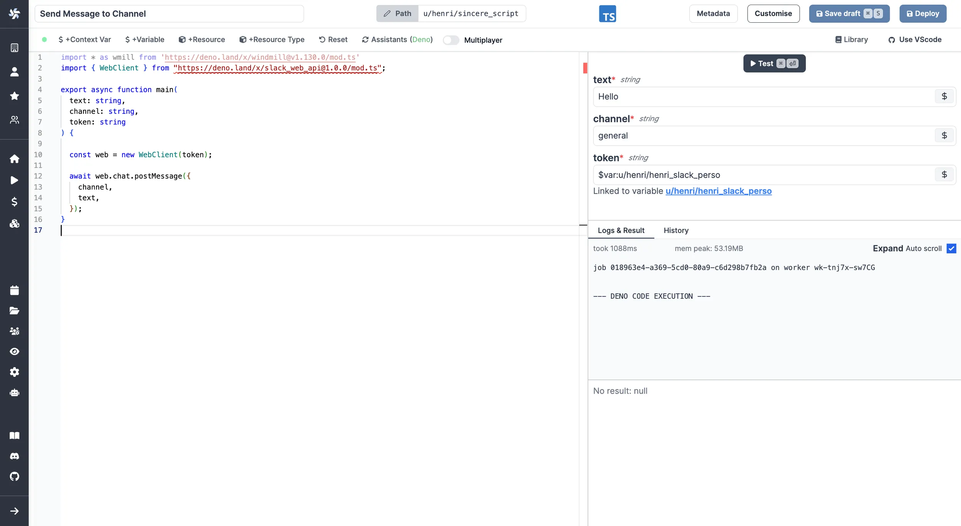This screenshot has width=961, height=526.
Task: Open Runs via play sidebar icon
Action: [x=14, y=180]
